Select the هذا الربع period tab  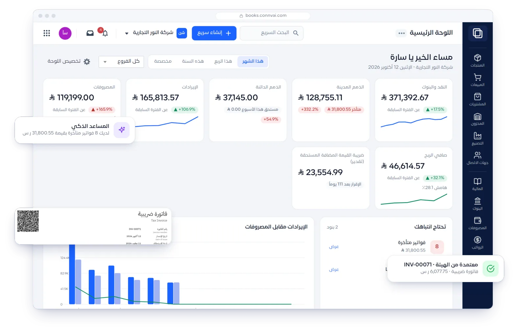[x=223, y=61]
